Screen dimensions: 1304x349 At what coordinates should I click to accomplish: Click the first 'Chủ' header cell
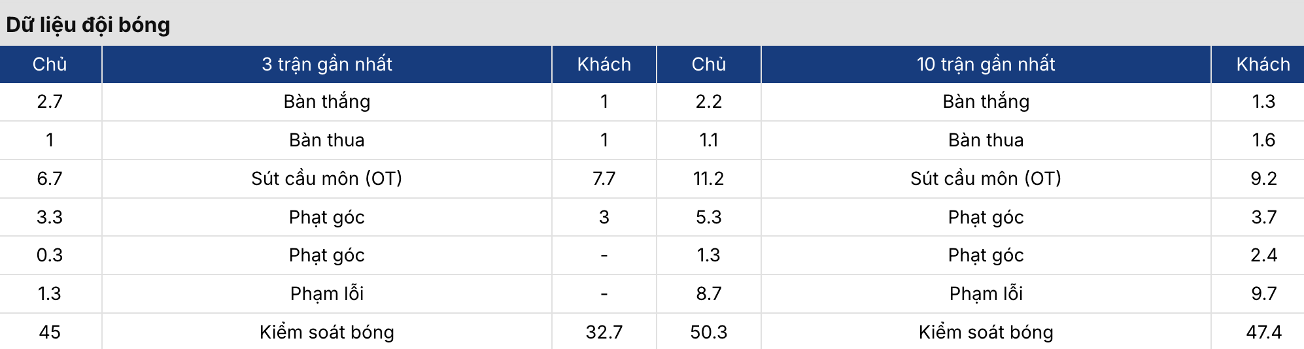pos(50,64)
